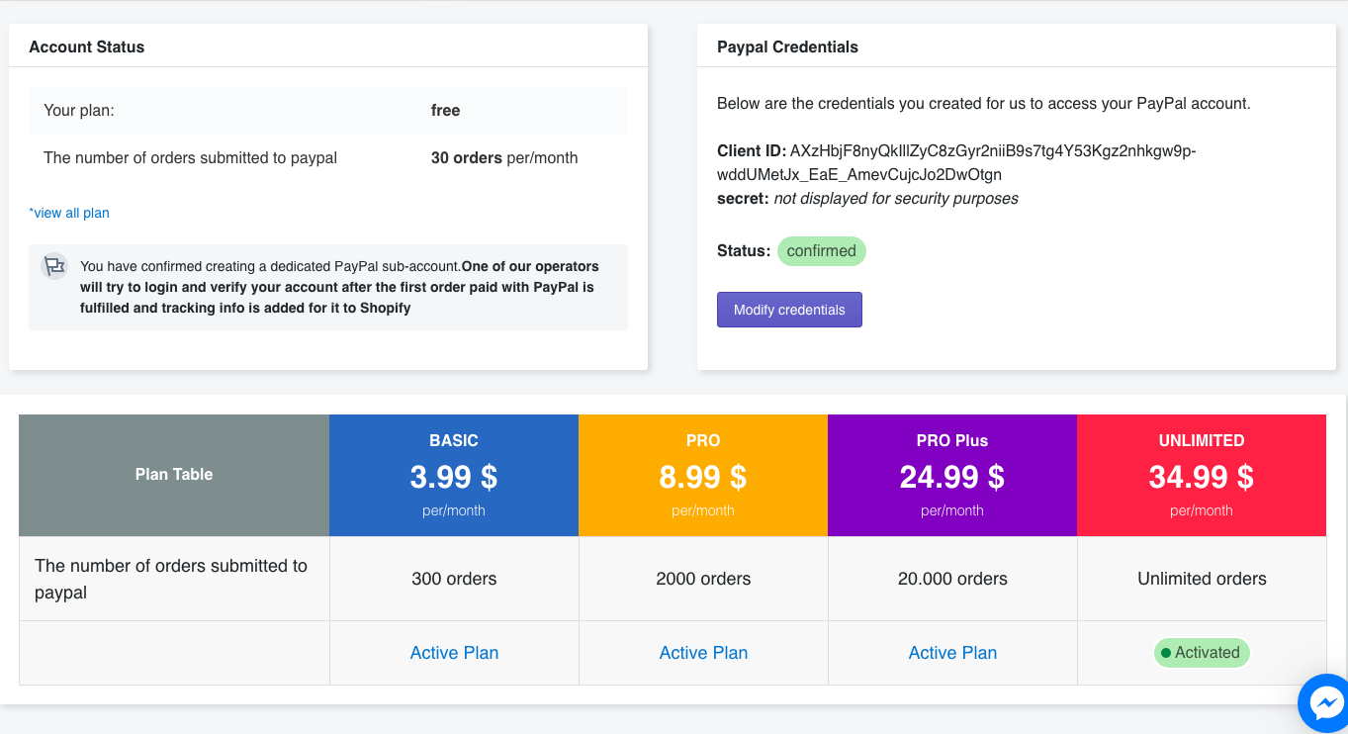Click the Paypal Credentials panel title
The image size is (1348, 734).
click(787, 46)
